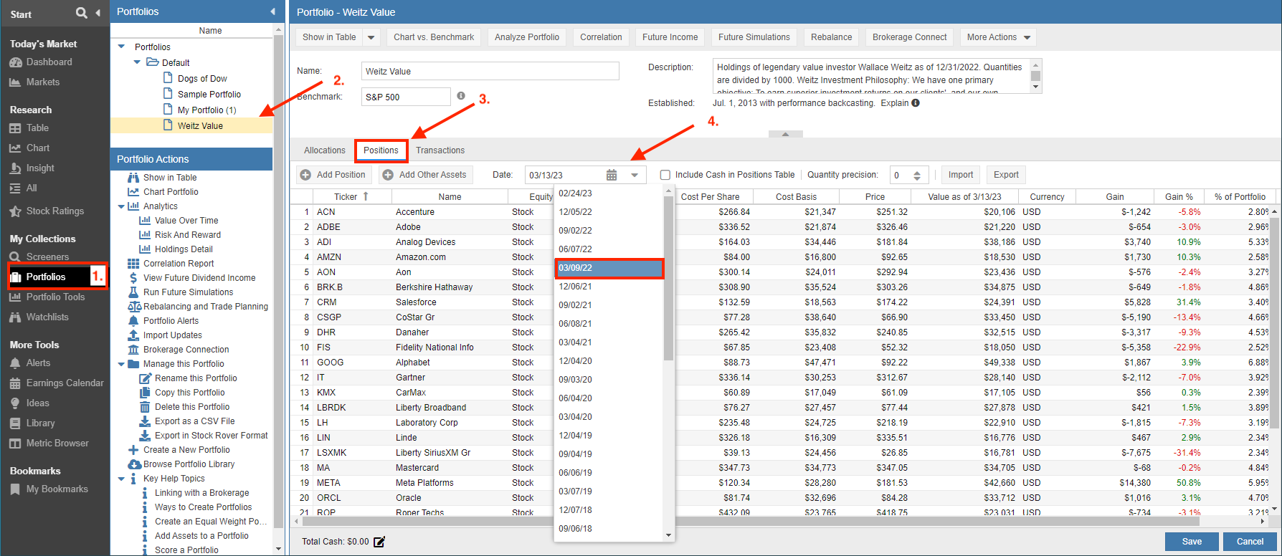
Task: Switch to the Positions tab
Action: [381, 150]
